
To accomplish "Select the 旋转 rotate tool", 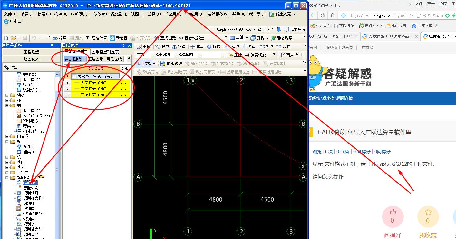I will [214, 46].
